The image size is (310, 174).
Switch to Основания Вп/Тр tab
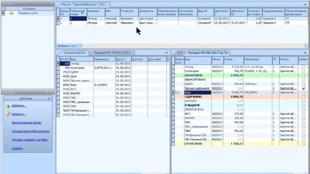point(74,53)
